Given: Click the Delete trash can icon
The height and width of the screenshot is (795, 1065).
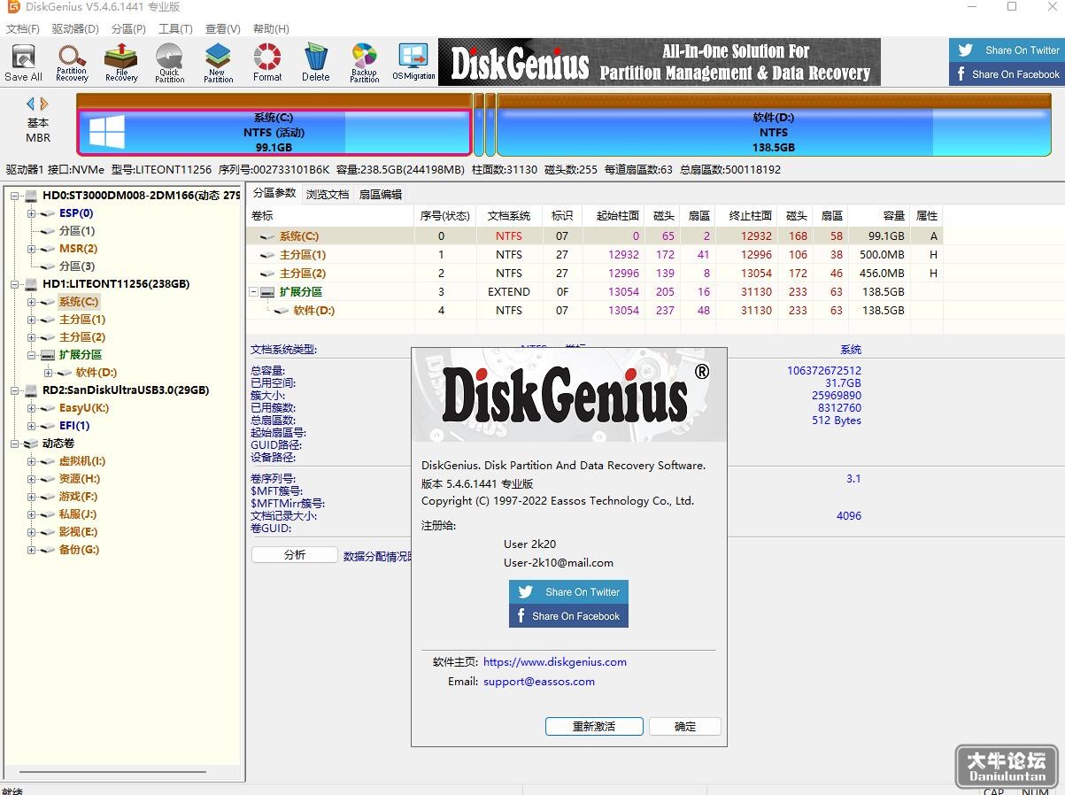Looking at the screenshot, I should pyautogui.click(x=316, y=63).
